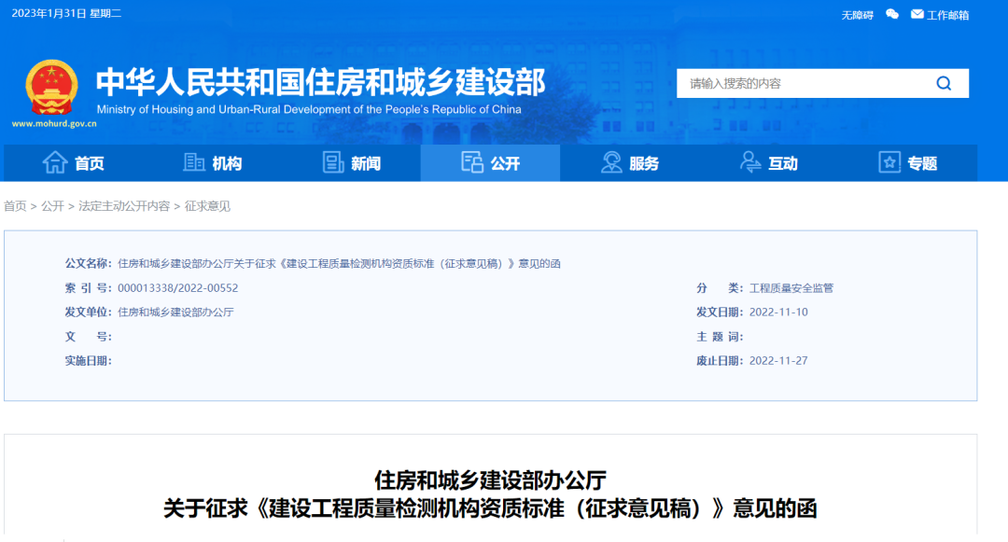
Task: Click the home icon beside 首页
Action: [x=55, y=162]
